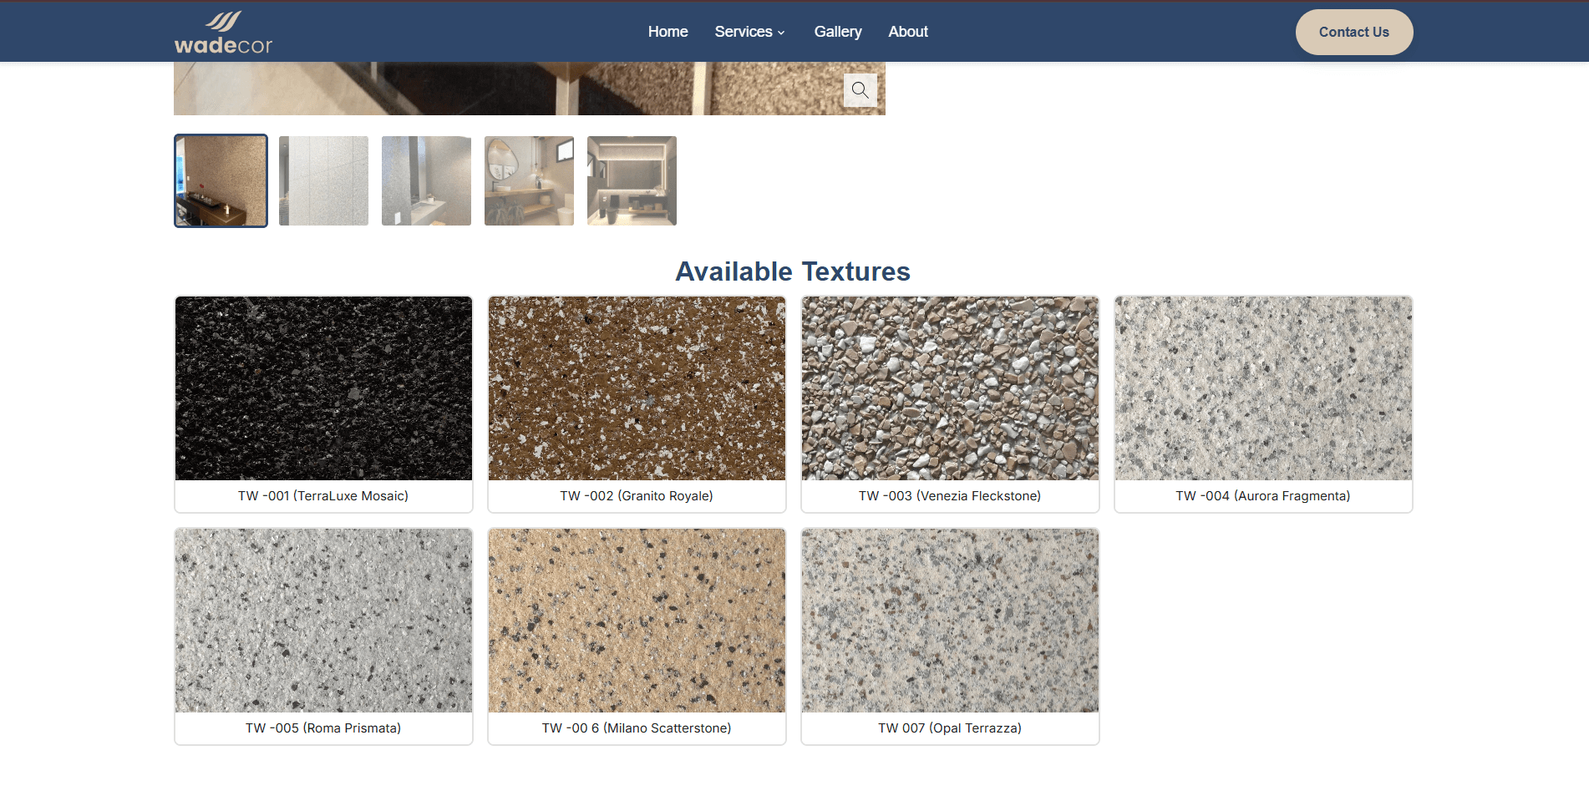Click the magnifying glass zoom icon
Viewport: 1589px width, 791px height.
tap(860, 89)
